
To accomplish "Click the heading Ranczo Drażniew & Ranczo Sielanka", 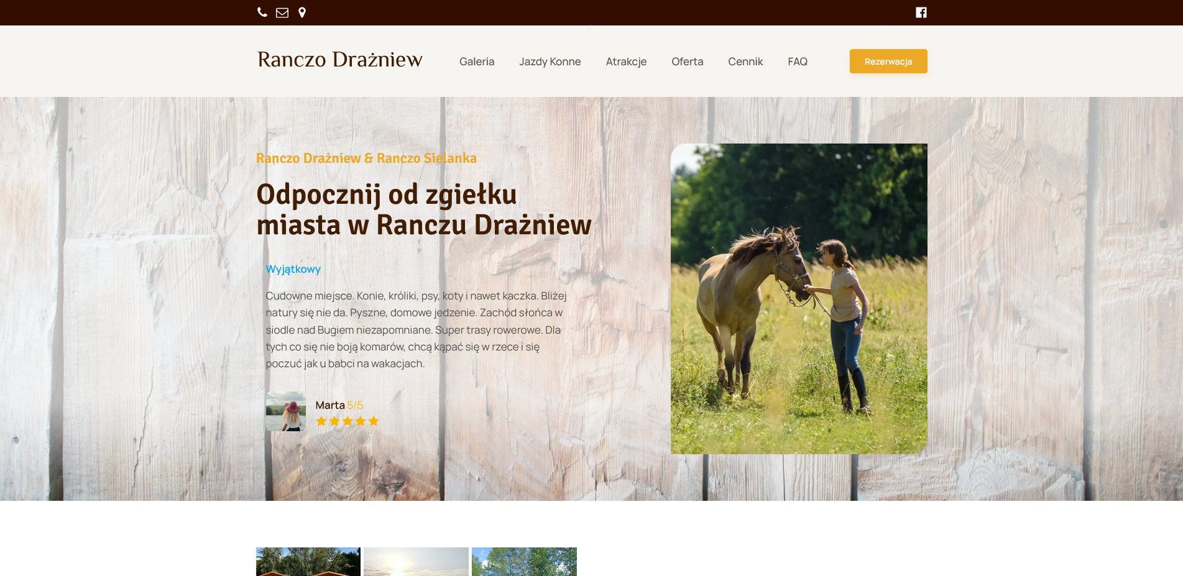I will click(366, 158).
